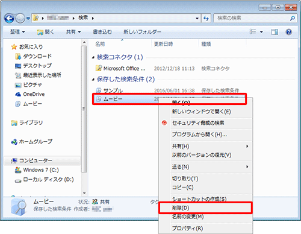The image size is (301, 234).
Task: Choose ショートカットの作成(S) from context menu
Action: pos(199,199)
